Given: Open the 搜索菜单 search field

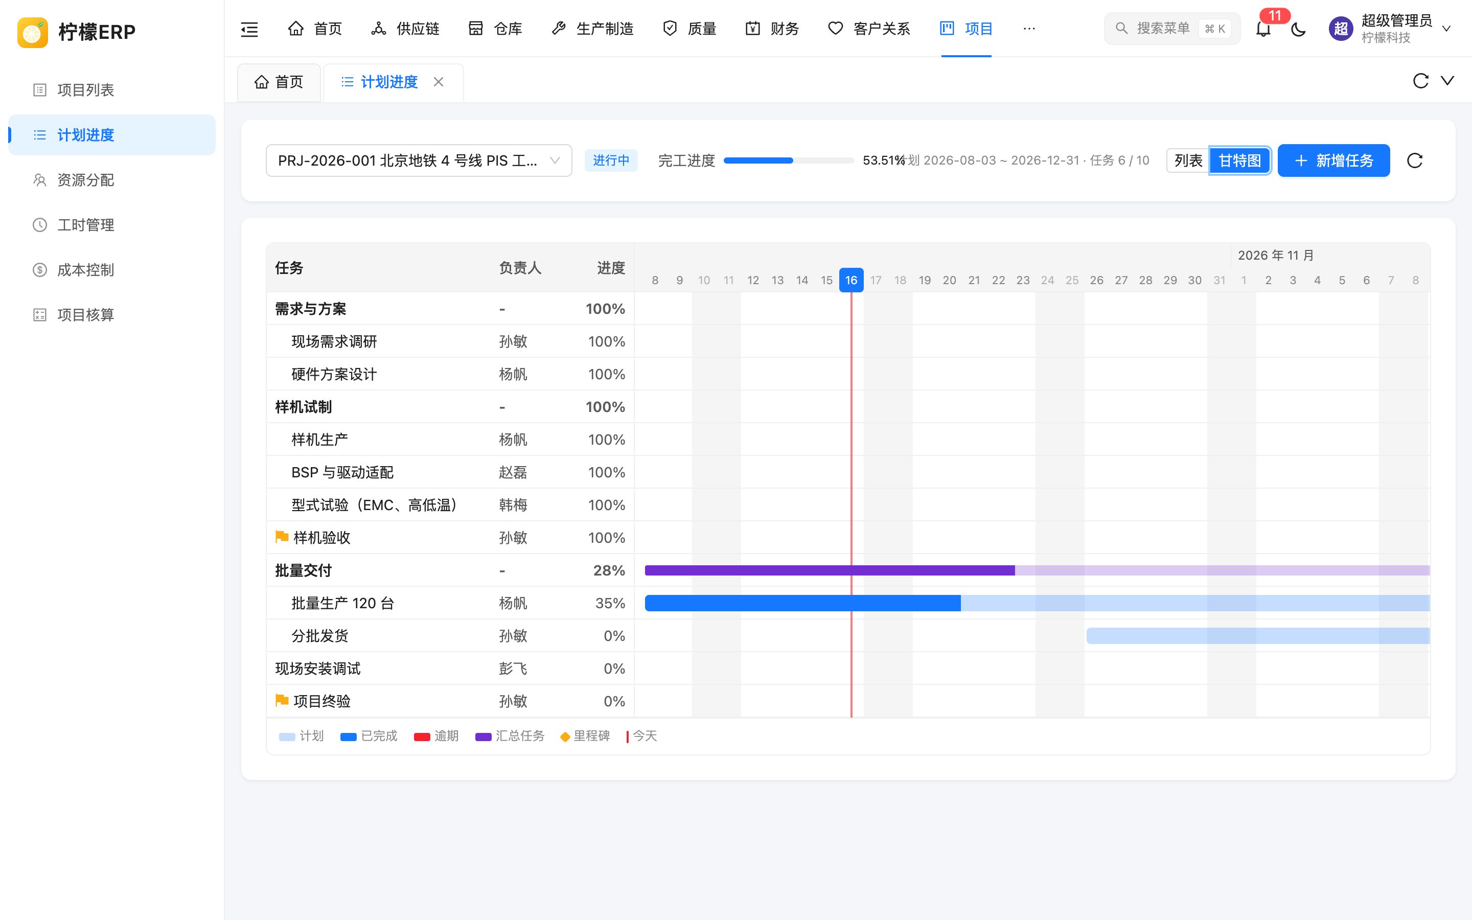Looking at the screenshot, I should point(1171,29).
